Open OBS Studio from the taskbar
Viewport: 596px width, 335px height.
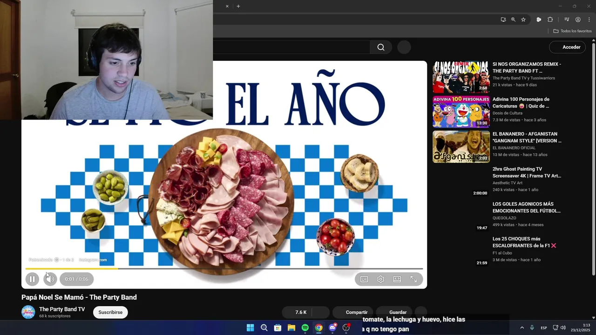346,328
